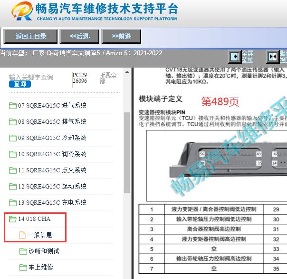
Task: Click the PC:29-26096 text
Action: point(80,78)
